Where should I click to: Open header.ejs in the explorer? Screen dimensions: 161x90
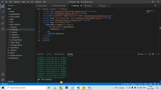(15, 35)
